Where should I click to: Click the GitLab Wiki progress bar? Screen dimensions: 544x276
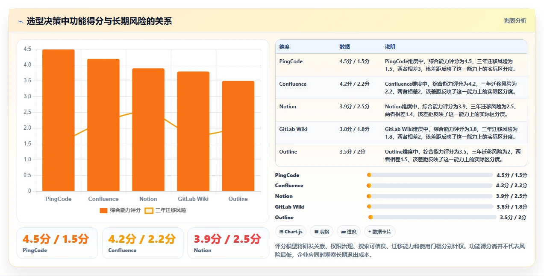point(430,207)
